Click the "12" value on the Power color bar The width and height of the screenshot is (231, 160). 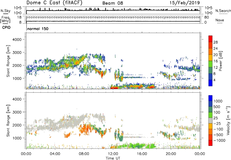coord(215,68)
